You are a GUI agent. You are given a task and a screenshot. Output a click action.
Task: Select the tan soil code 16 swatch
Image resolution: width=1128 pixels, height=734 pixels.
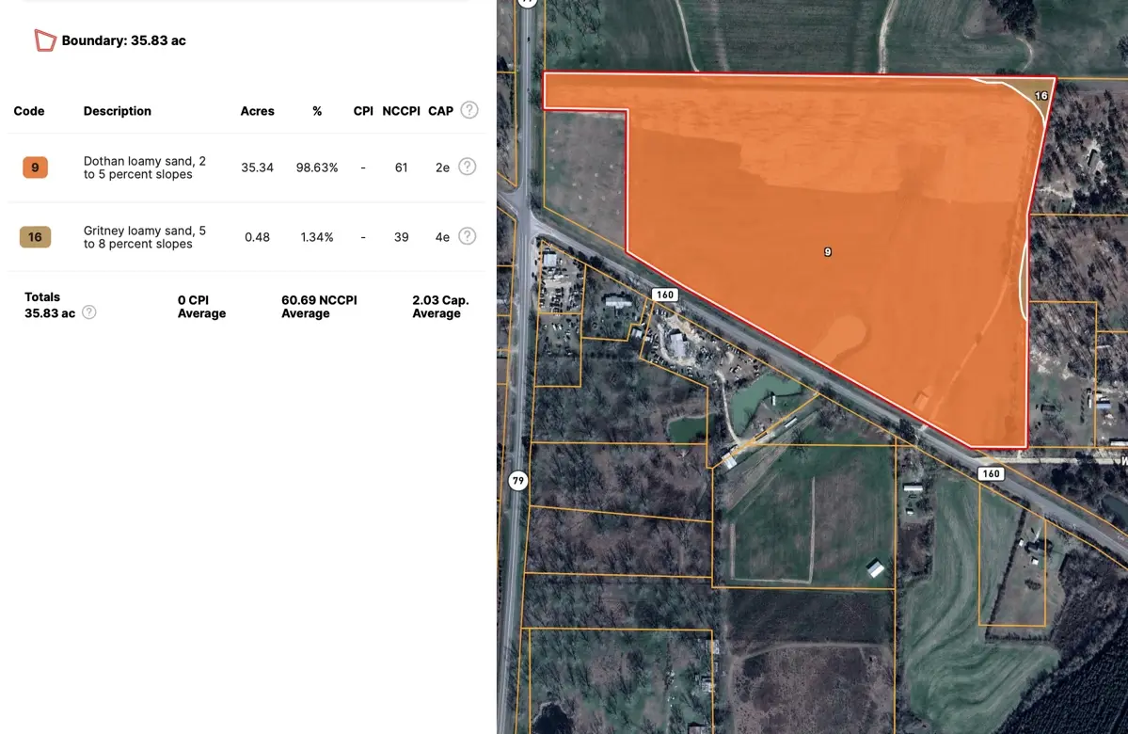(35, 237)
